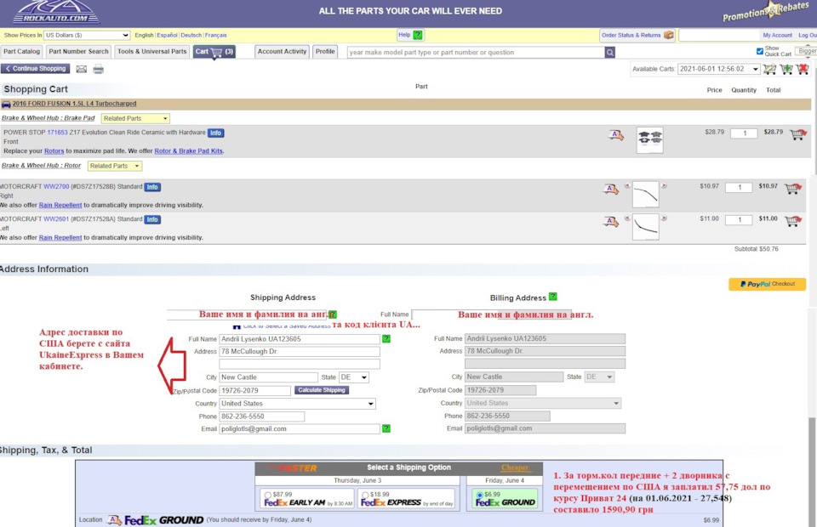Toggle the Show Quick Cart checkbox
This screenshot has height=527, width=817.
(x=760, y=51)
